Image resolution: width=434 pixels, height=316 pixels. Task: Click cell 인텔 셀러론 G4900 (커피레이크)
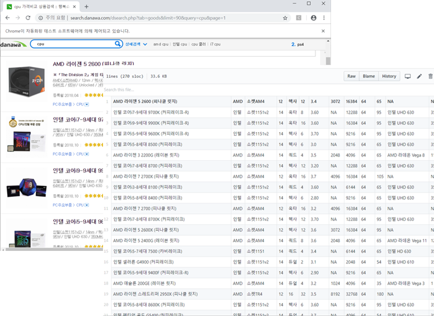(x=171, y=262)
